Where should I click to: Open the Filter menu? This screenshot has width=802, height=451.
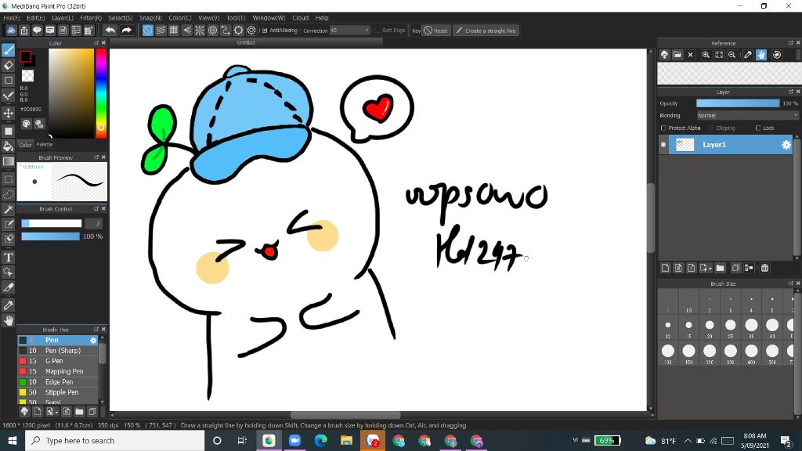pos(91,18)
